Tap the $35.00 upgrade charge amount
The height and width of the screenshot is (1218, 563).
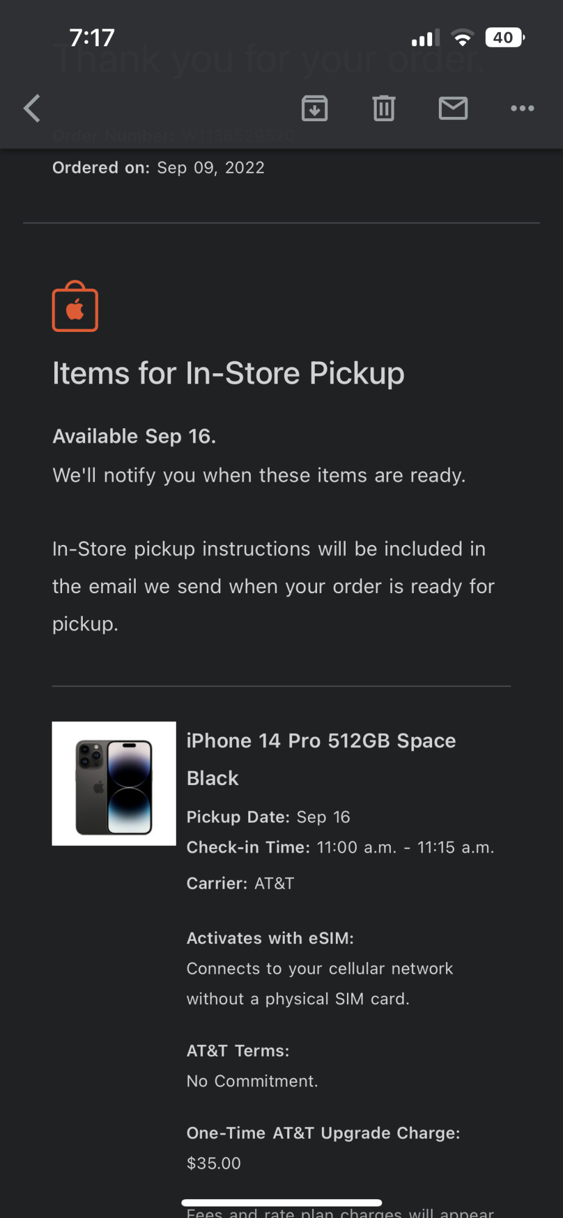[x=214, y=1163]
